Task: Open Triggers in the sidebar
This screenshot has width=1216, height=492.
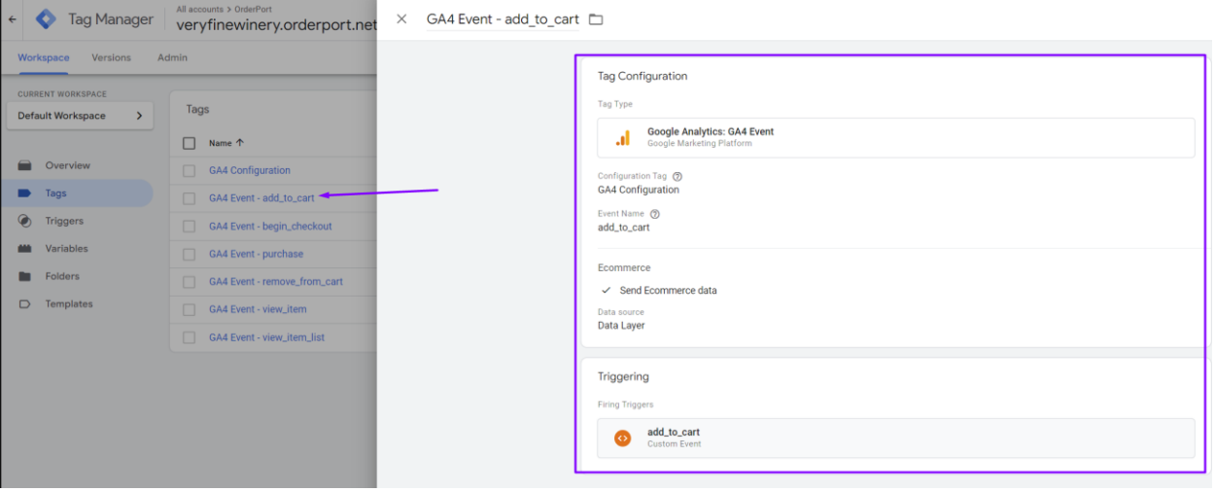Action: click(x=64, y=221)
